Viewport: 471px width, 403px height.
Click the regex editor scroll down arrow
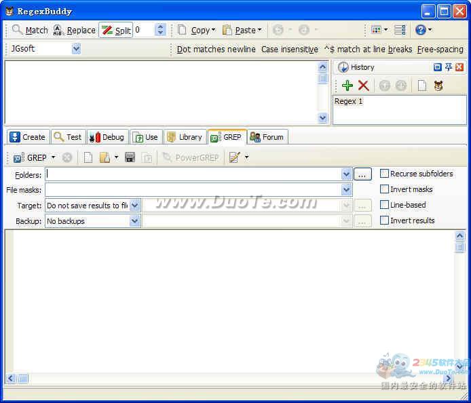323,117
